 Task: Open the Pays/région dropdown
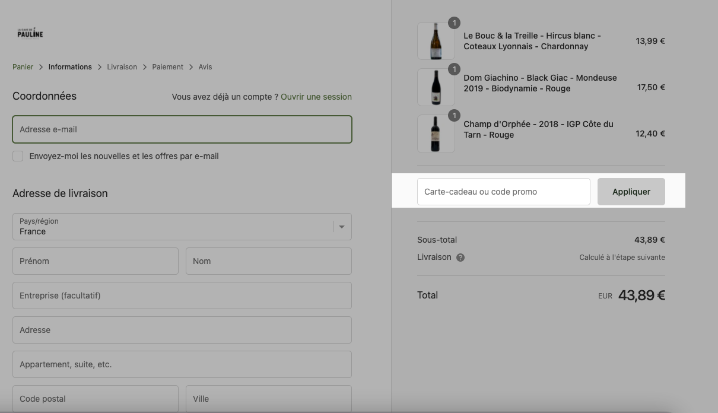(182, 227)
